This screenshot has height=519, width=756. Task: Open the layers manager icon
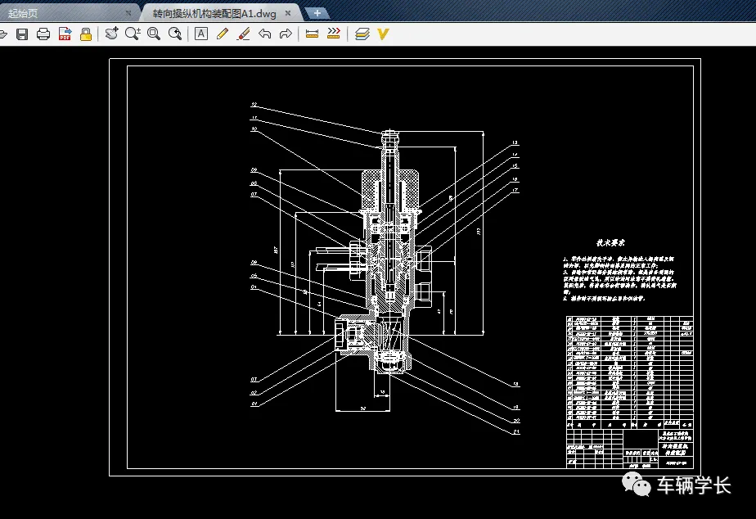pos(362,34)
